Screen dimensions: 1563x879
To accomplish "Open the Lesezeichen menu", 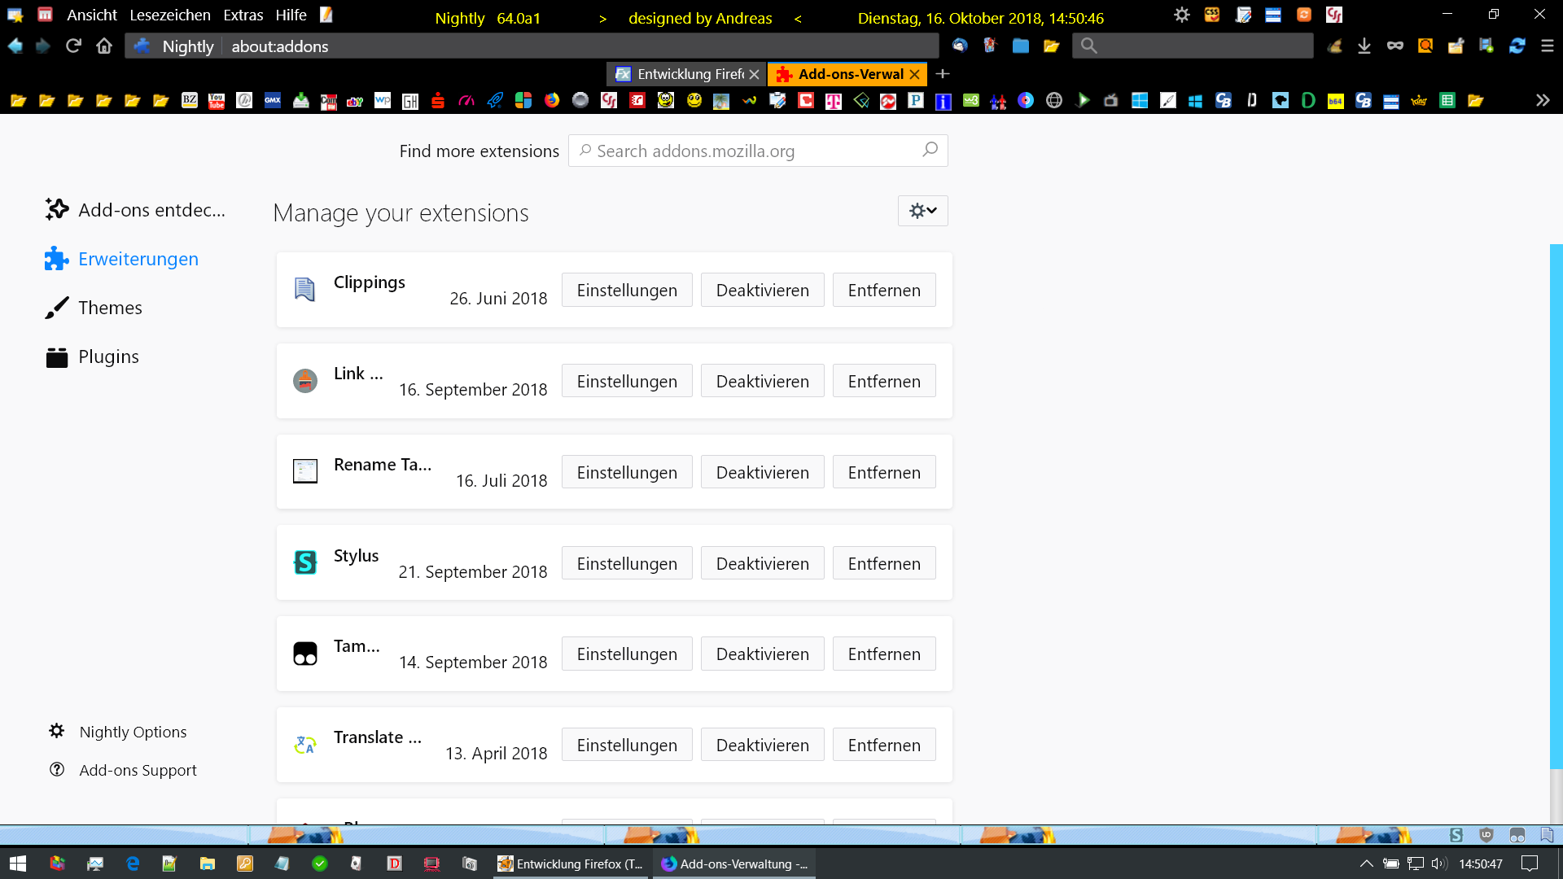I will (169, 15).
